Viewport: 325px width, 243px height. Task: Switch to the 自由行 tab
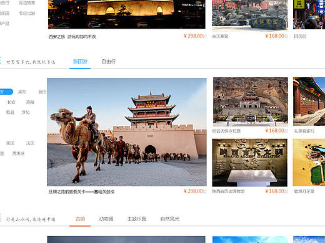108,62
